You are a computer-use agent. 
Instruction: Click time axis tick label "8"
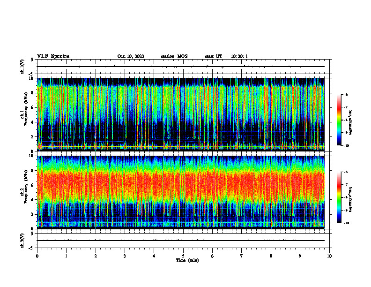click(271, 256)
